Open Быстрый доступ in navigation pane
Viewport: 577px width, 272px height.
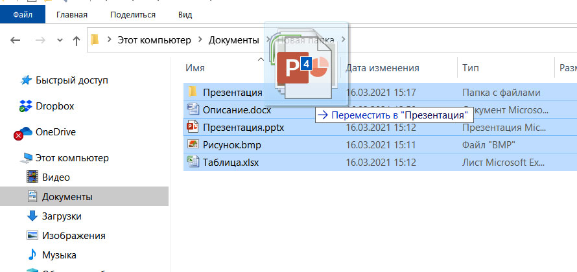point(72,80)
